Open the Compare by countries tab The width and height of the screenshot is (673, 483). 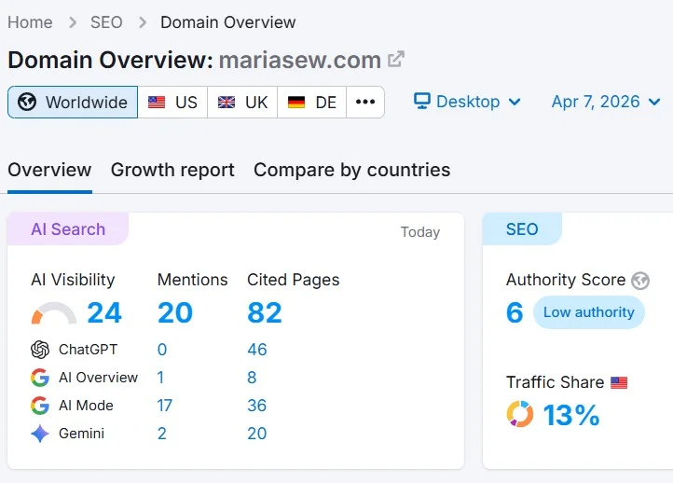[x=352, y=170]
